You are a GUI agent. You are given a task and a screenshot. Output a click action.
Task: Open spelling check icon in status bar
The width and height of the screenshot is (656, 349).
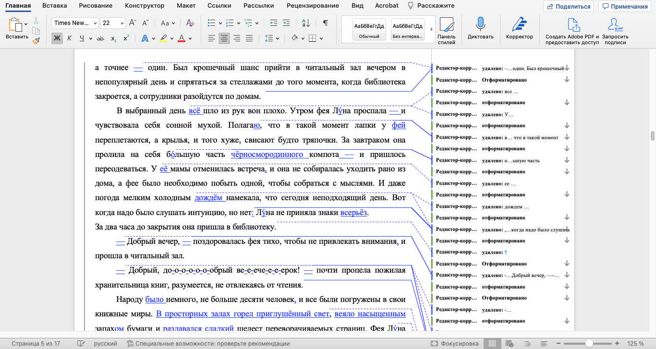(x=81, y=344)
